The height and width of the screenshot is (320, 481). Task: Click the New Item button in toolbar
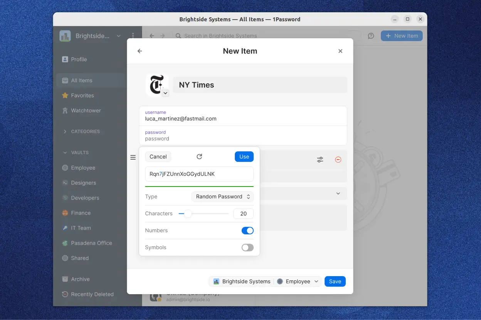[x=402, y=36]
